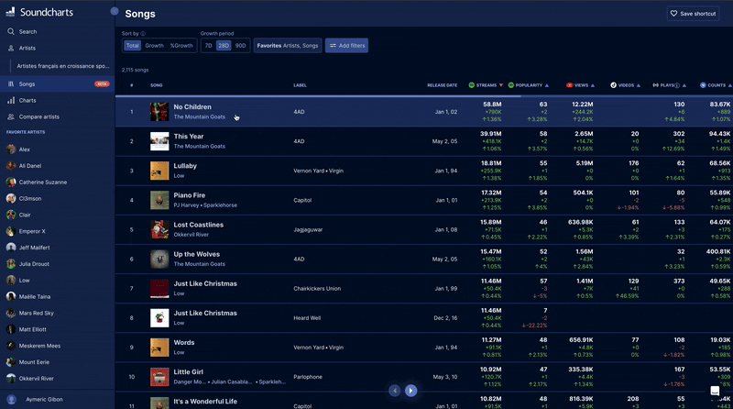Sort by Streams using its red arrow
Screen dimensions: 733x409
(x=501, y=84)
